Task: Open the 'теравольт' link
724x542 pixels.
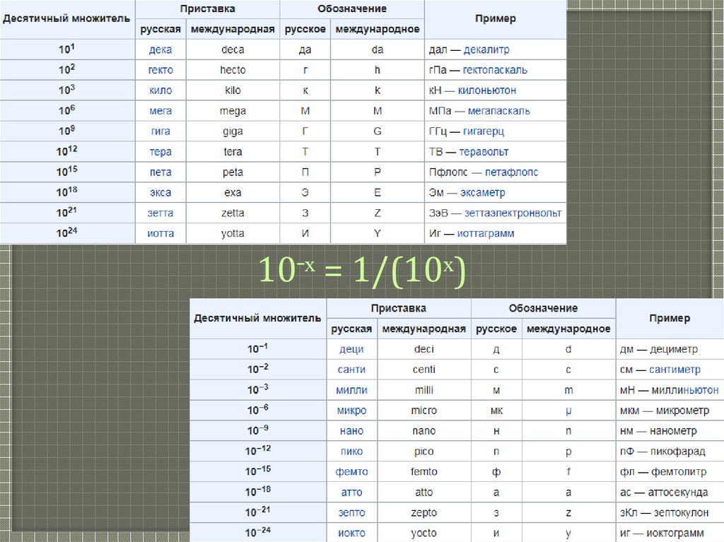Action: [x=484, y=152]
